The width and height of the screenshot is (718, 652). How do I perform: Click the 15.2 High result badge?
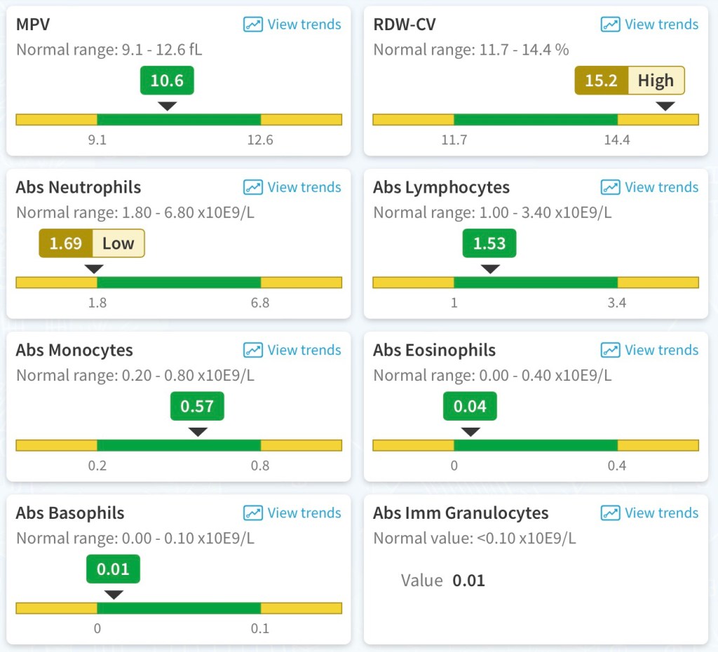[629, 81]
